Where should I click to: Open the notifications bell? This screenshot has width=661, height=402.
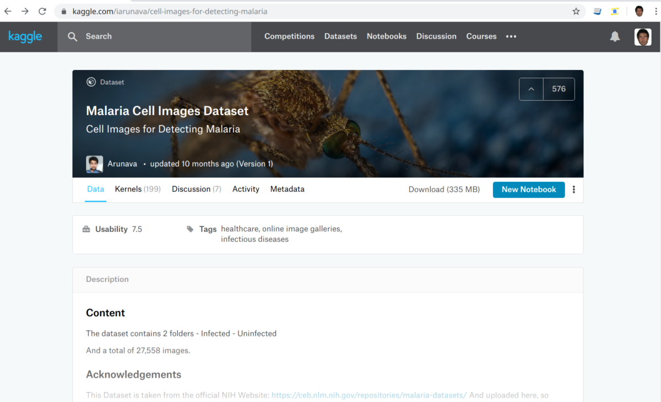[x=615, y=36]
